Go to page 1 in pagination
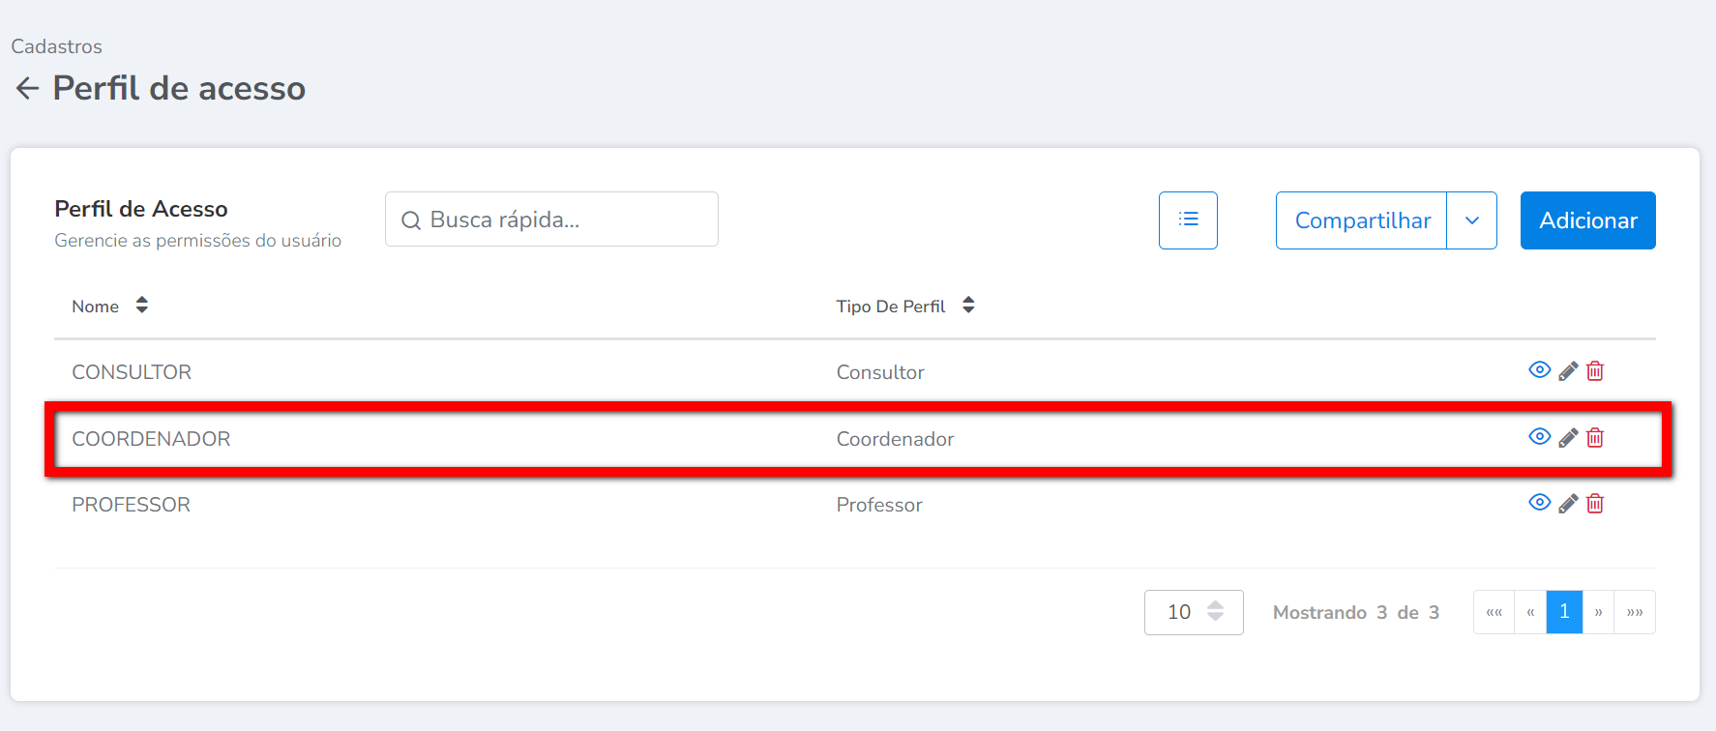Viewport: 1716px width, 731px height. click(x=1564, y=612)
